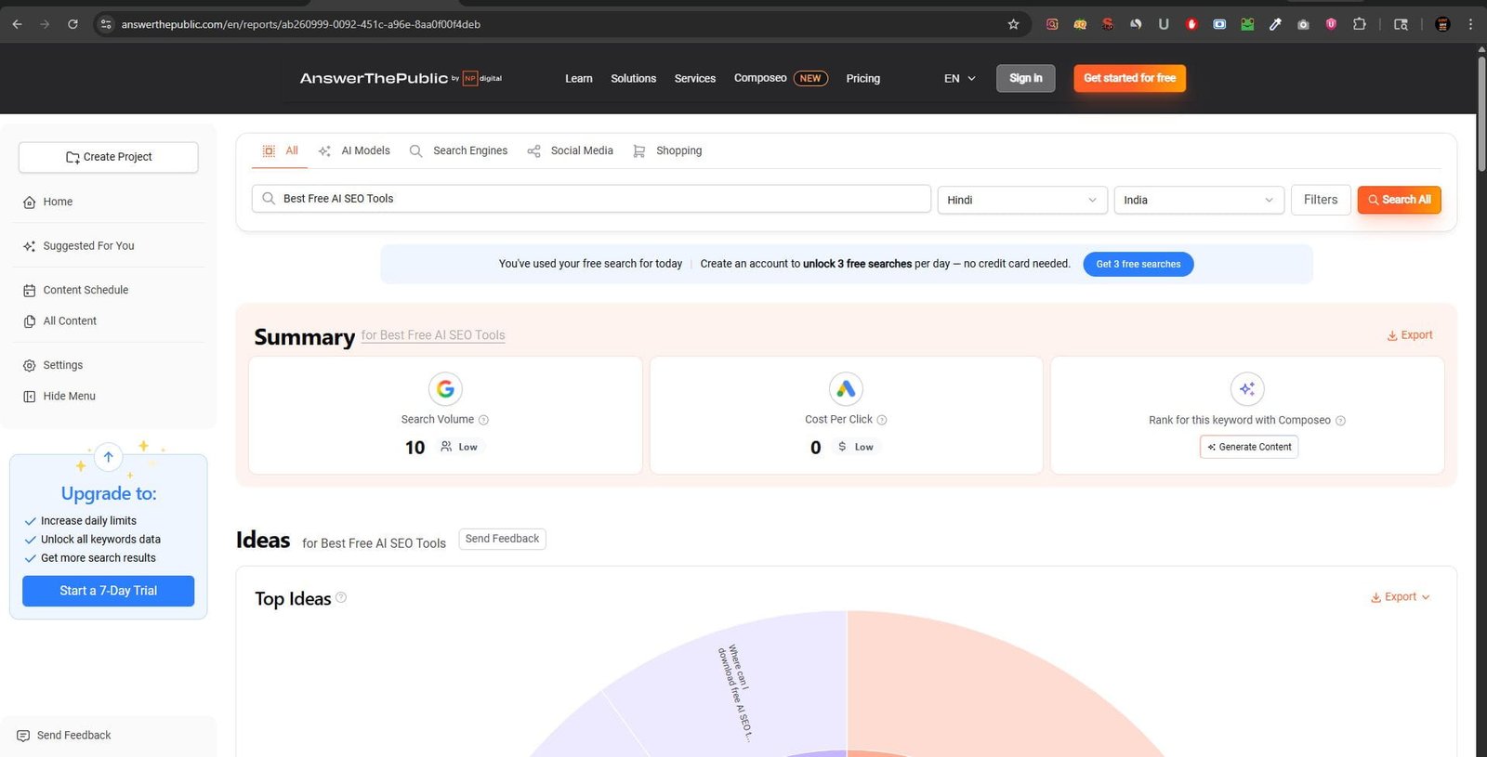Open the country dropdown showing India
This screenshot has width=1487, height=757.
click(1199, 200)
